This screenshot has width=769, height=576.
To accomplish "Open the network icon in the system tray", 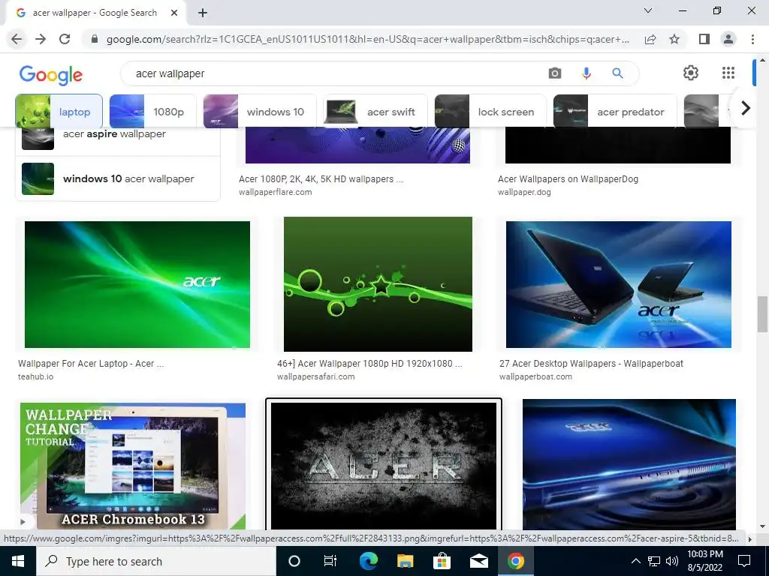I will coord(654,561).
